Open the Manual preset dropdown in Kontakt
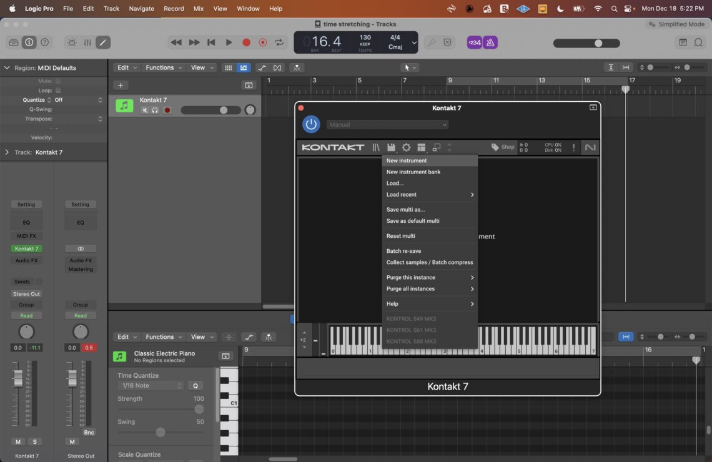The image size is (712, 462). point(387,124)
